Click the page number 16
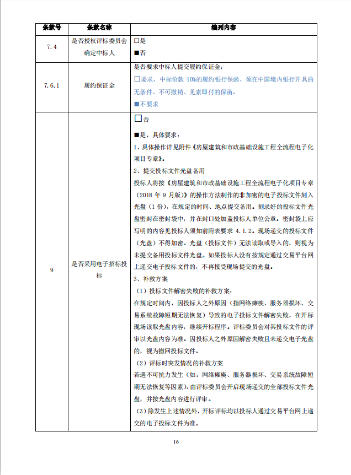351x475 pixels. point(176,442)
